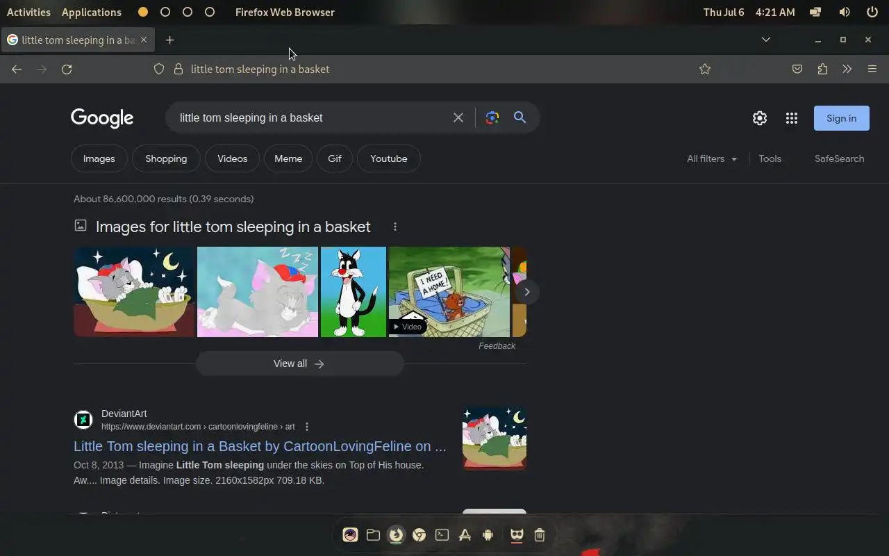Open the Chrome icon in the dock
This screenshot has width=889, height=556.
tap(419, 534)
